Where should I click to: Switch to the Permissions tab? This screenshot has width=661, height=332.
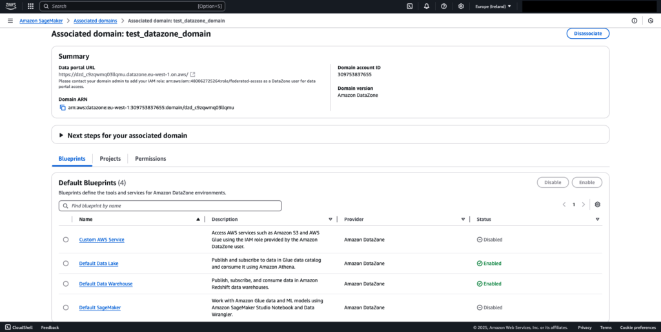[150, 159]
